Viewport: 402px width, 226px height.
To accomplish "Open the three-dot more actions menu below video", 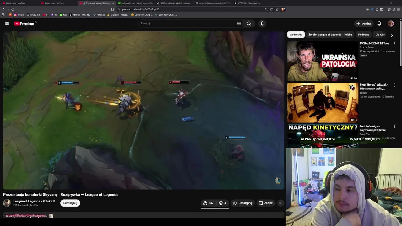I will pos(281,203).
